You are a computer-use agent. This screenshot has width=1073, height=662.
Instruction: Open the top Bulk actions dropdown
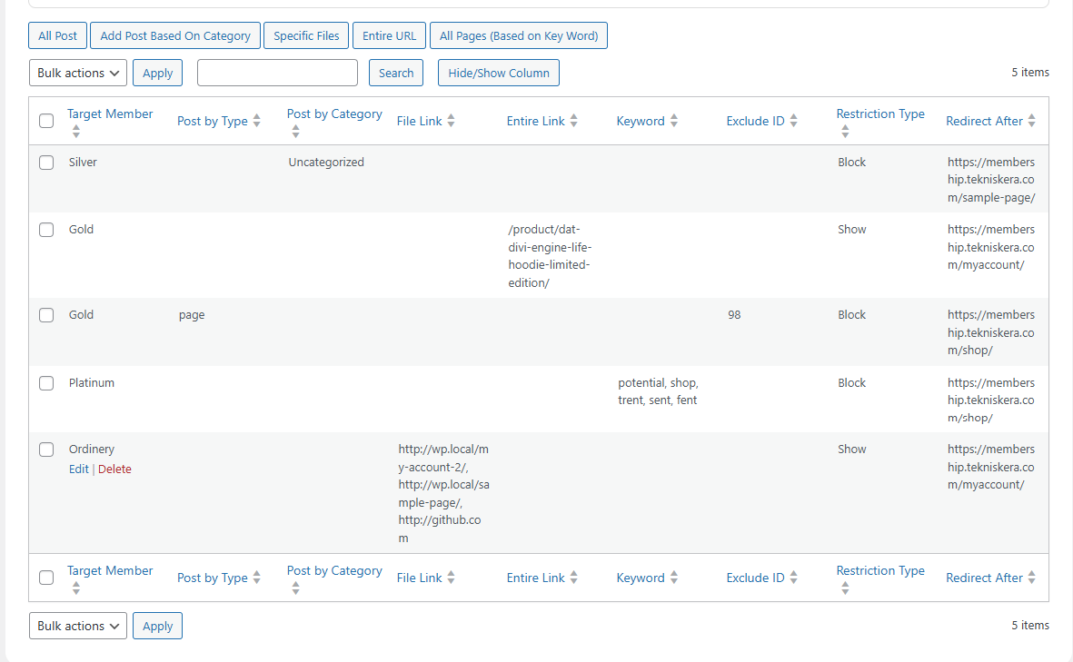pos(78,73)
